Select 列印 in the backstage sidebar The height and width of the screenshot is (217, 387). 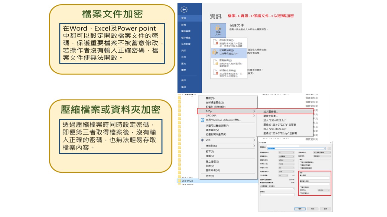coord(190,51)
